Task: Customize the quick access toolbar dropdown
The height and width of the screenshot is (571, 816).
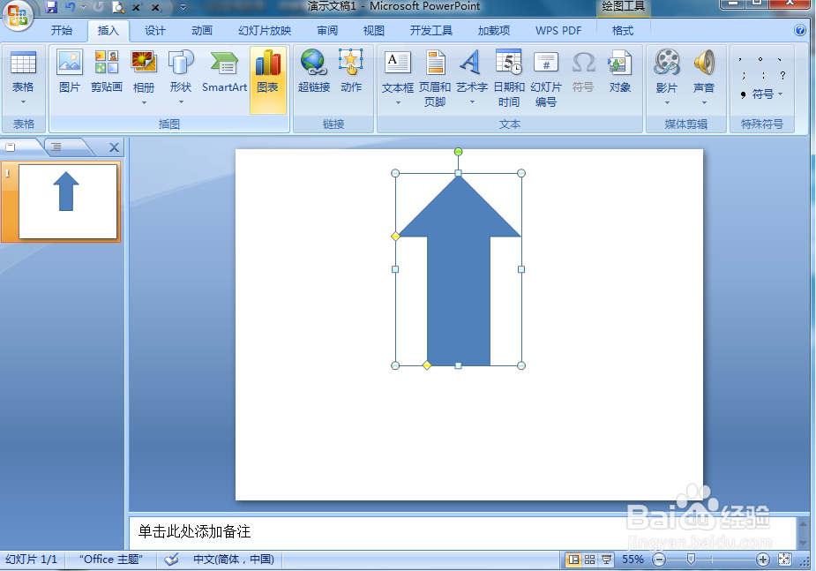Action: 183,7
